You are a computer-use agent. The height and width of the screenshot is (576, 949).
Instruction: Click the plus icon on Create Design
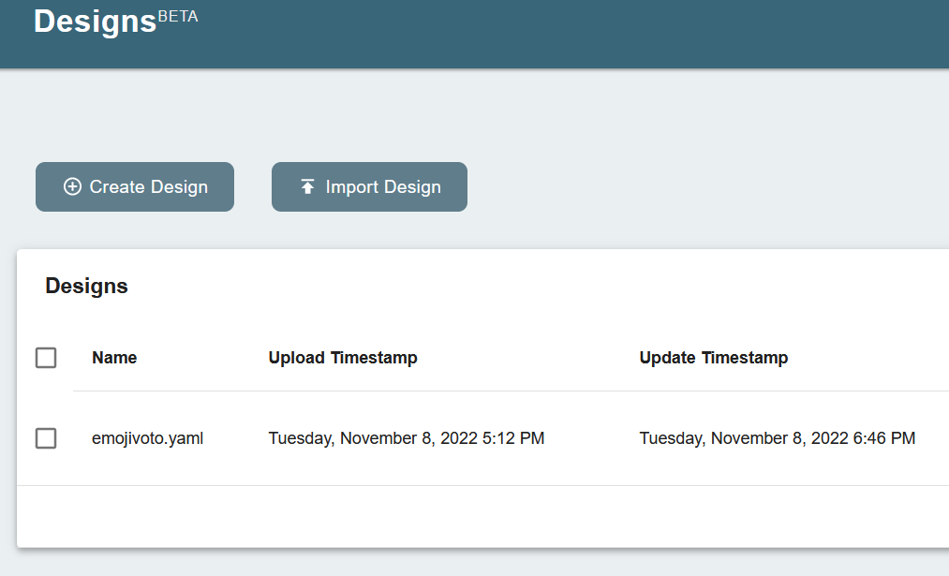[71, 186]
